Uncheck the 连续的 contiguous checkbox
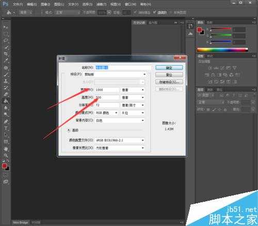This screenshot has height=226, width=258. [155, 12]
